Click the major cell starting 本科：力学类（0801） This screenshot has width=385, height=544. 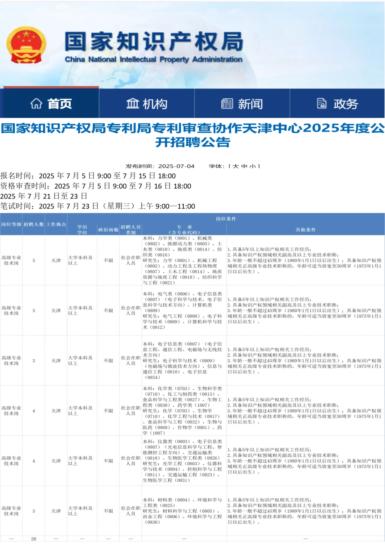click(184, 260)
